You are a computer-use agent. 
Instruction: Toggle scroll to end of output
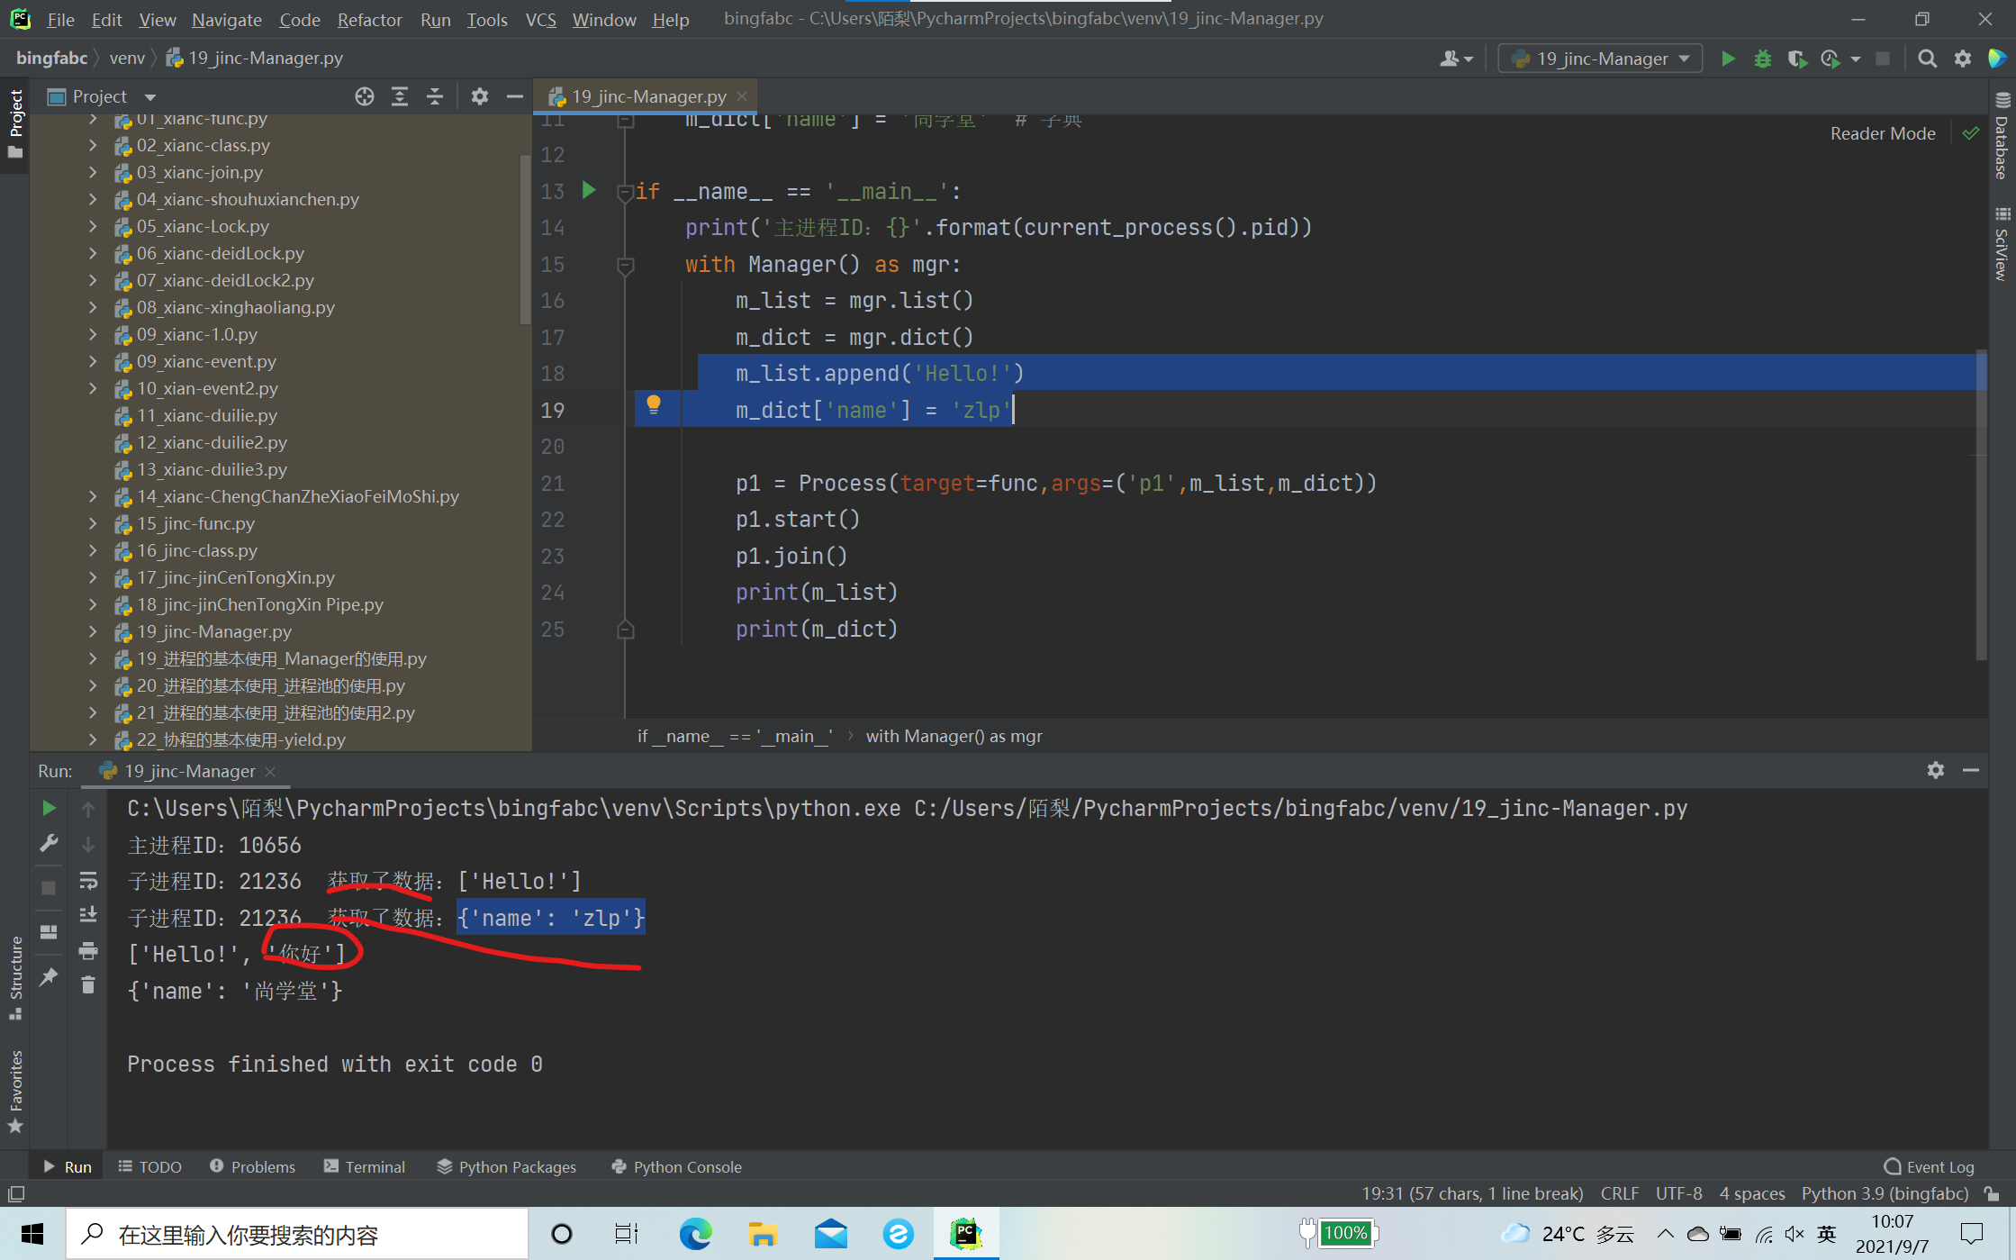(88, 915)
